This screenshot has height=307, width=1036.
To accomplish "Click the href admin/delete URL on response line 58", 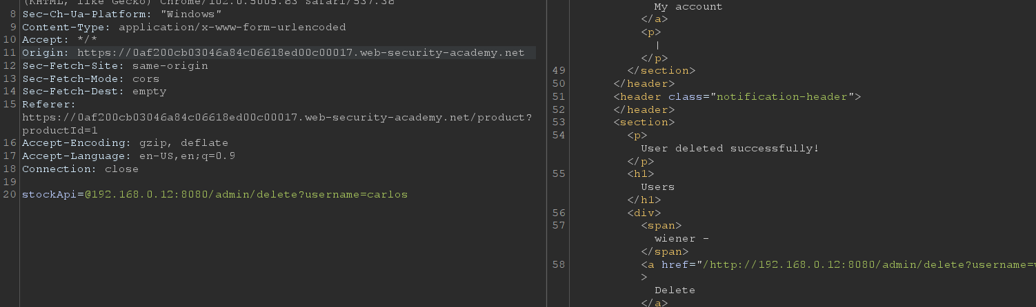I will pyautogui.click(x=869, y=264).
